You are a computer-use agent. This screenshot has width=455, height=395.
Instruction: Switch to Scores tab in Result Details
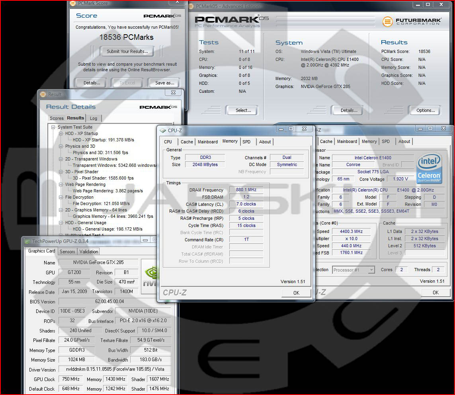click(x=56, y=118)
